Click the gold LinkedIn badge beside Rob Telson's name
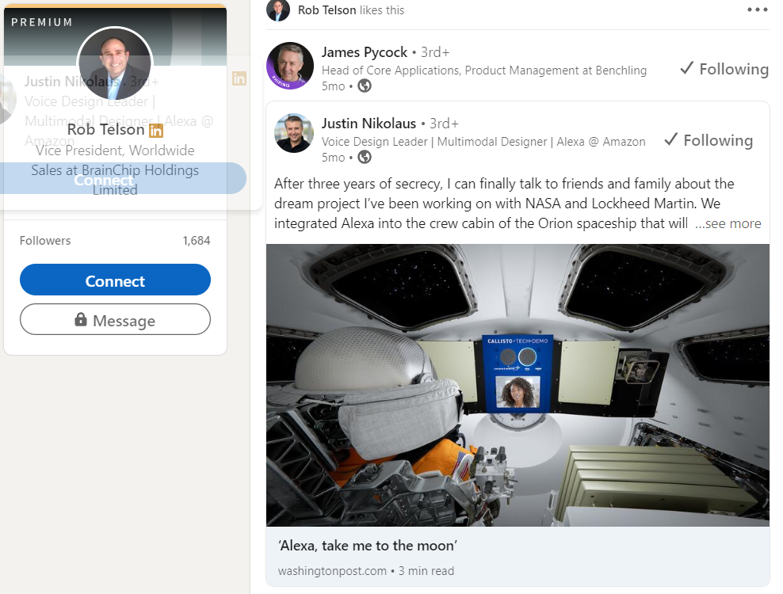Viewport: 783px width, 594px height. [x=156, y=130]
